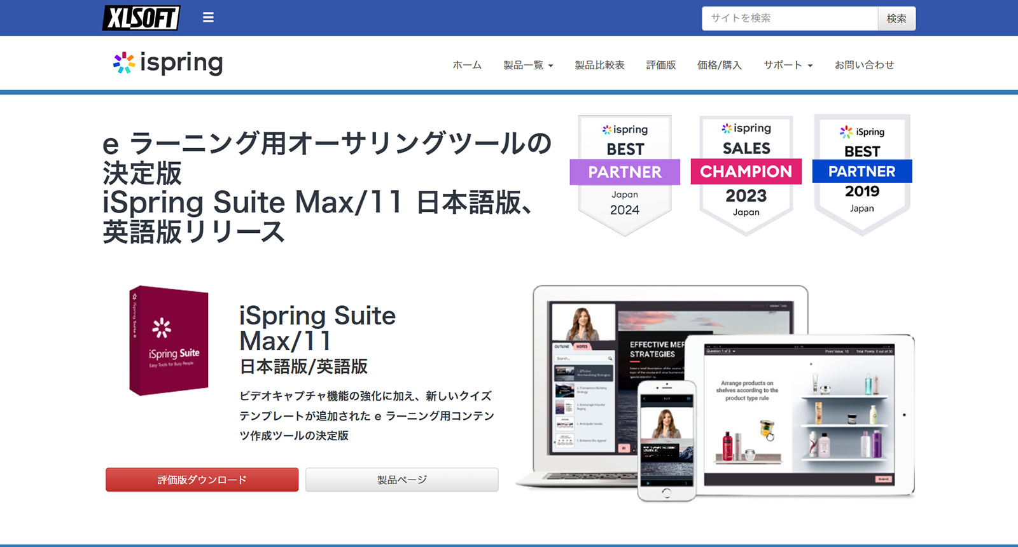The height and width of the screenshot is (547, 1018).
Task: Open the hamburger menu icon
Action: tap(208, 18)
